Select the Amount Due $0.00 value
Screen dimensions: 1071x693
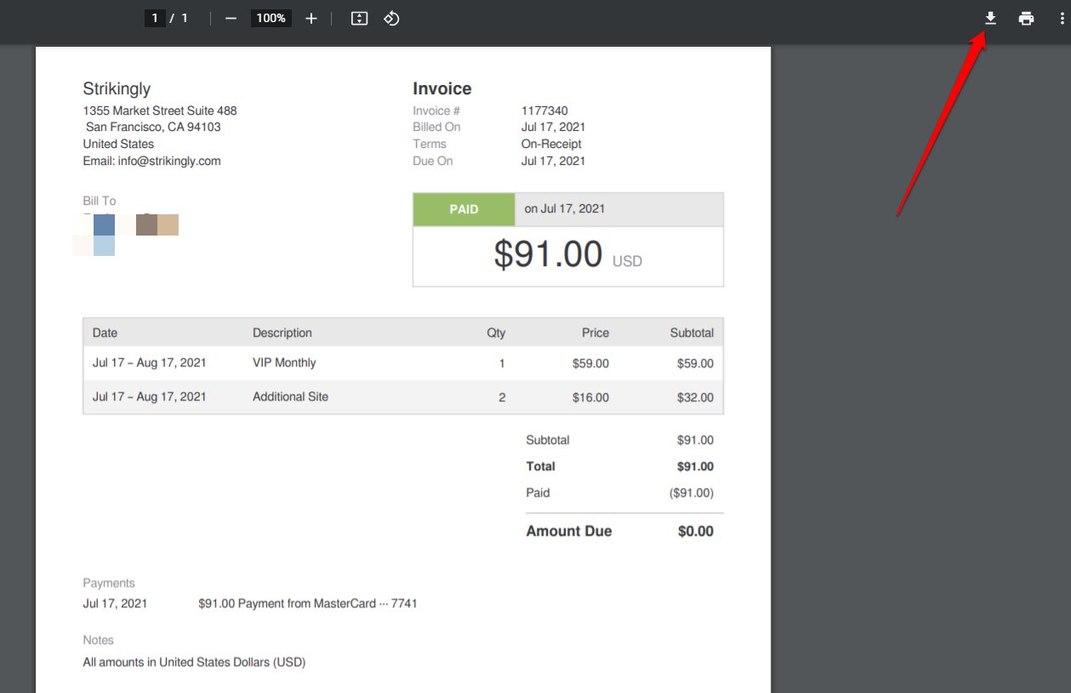(x=696, y=531)
